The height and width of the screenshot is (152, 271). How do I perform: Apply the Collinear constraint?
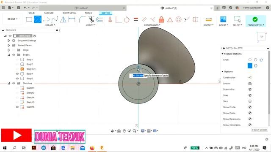(187, 19)
